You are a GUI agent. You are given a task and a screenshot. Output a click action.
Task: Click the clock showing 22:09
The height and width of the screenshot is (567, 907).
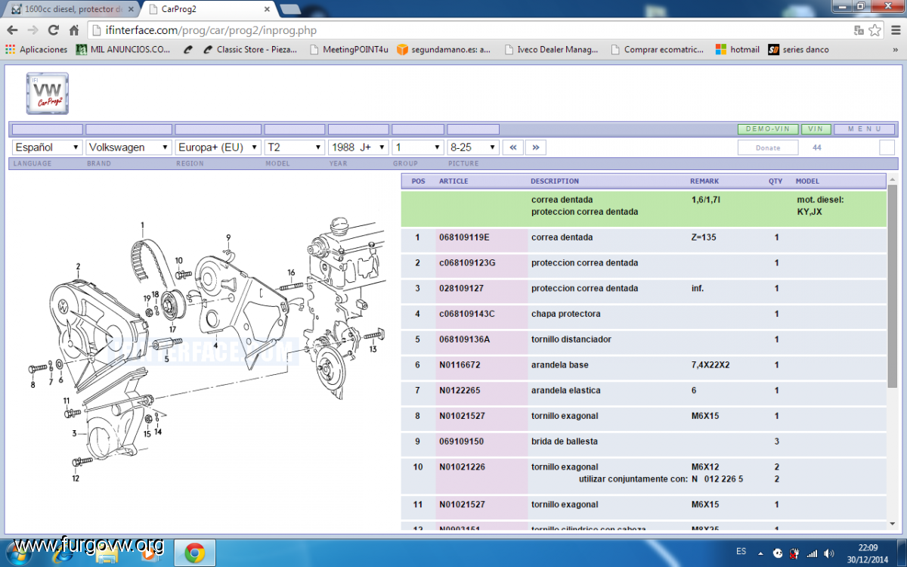(x=868, y=547)
